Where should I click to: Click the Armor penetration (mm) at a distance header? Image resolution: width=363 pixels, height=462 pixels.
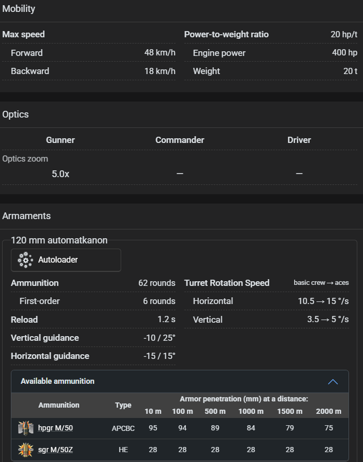coord(244,399)
